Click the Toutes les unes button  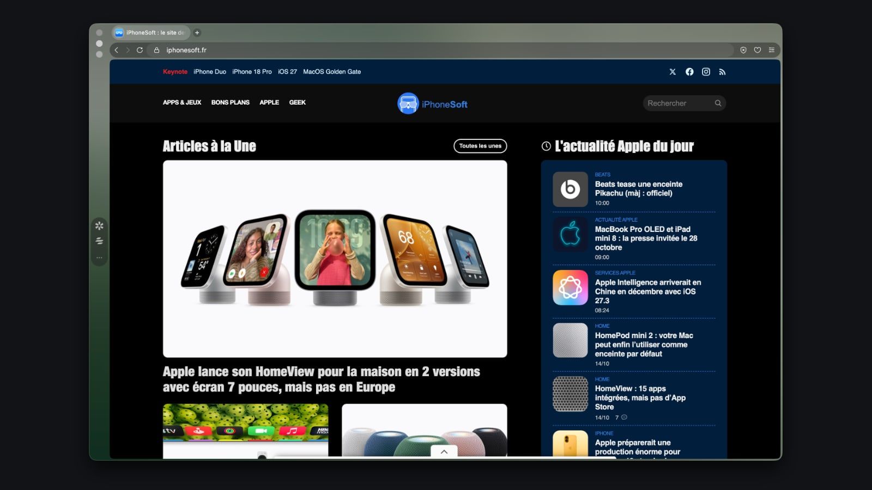pos(480,146)
